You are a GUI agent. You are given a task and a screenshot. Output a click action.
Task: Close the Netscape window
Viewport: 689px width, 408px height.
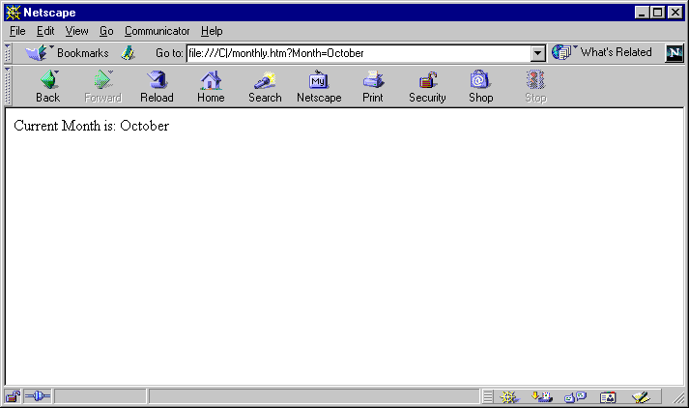[x=675, y=13]
